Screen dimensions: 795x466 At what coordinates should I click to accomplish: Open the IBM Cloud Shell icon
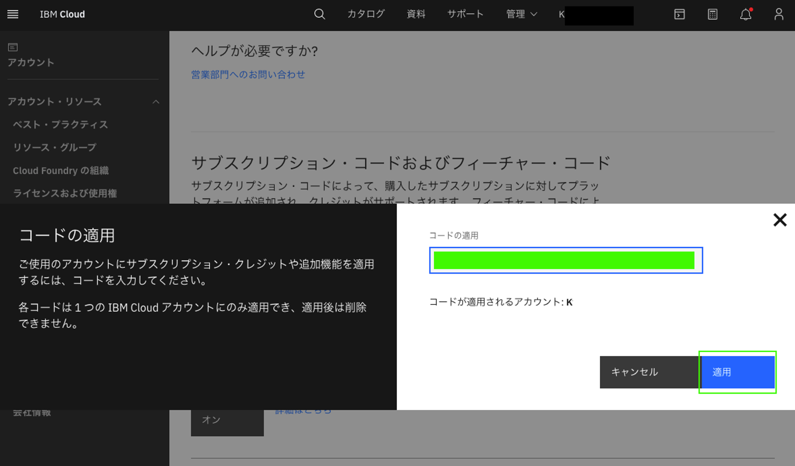pyautogui.click(x=679, y=14)
